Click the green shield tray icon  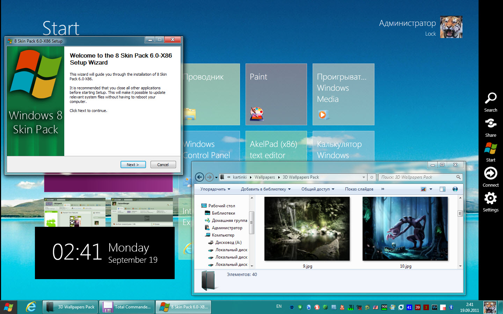tap(300, 307)
